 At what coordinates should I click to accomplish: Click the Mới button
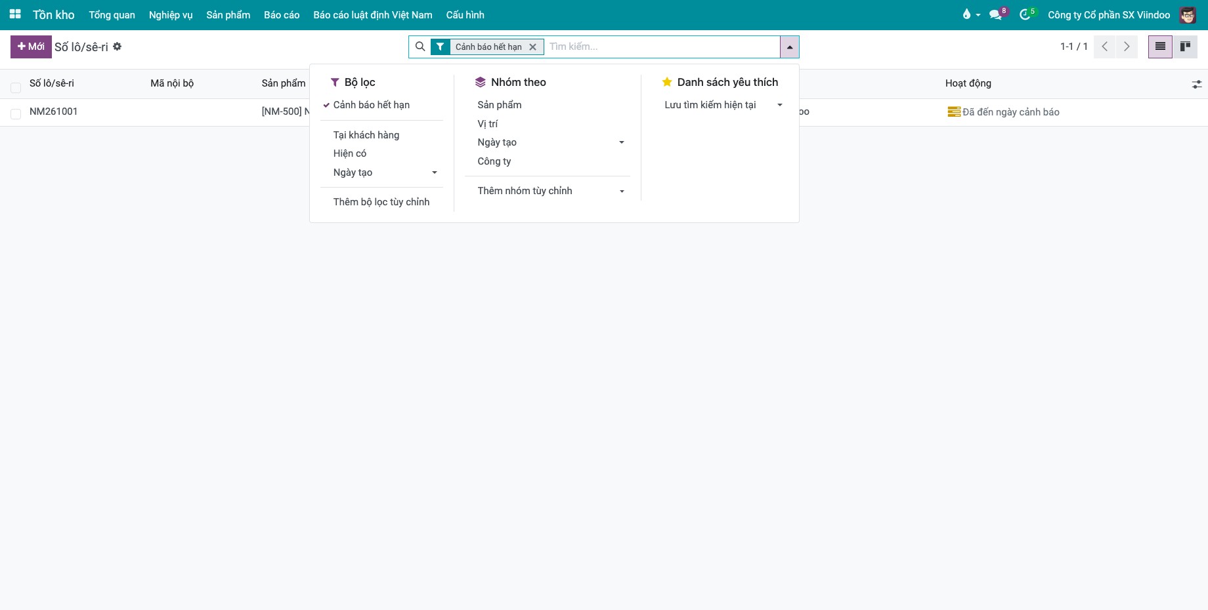tap(31, 47)
